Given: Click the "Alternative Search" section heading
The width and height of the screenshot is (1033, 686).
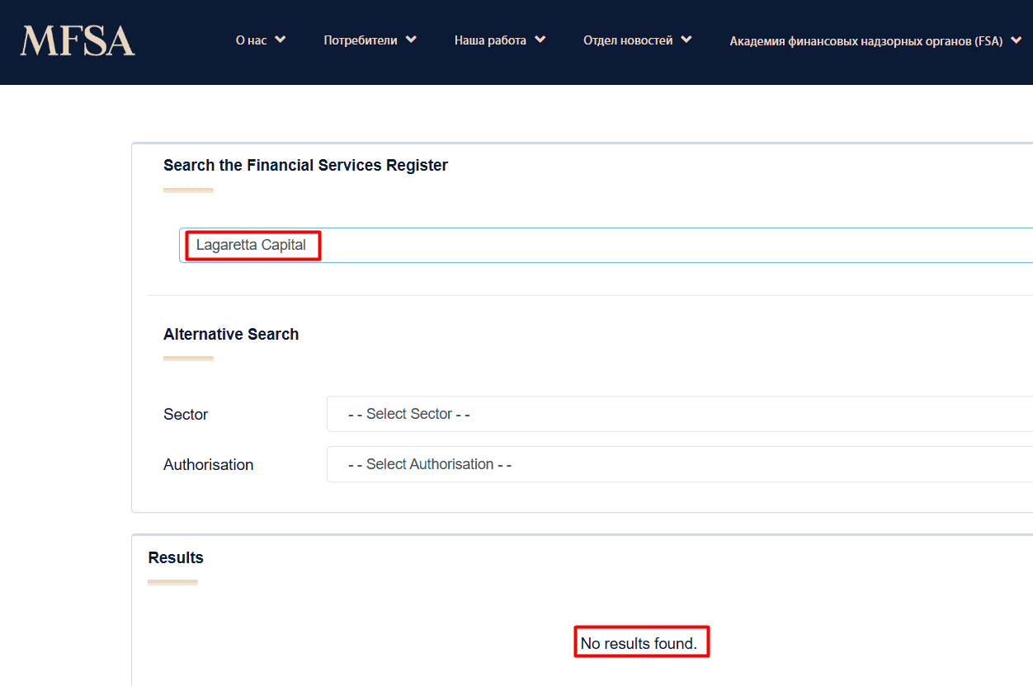Looking at the screenshot, I should (x=231, y=335).
